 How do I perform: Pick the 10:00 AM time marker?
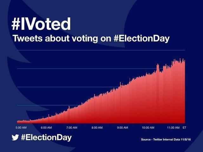click(x=148, y=128)
